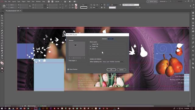Click Cancel in Place PDF dialog
The height and width of the screenshot is (110, 195).
[121, 70]
